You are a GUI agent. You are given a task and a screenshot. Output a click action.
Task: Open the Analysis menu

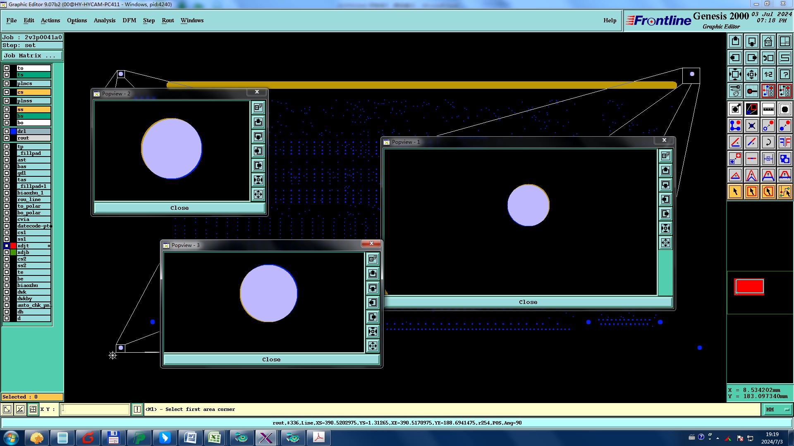[x=104, y=20]
